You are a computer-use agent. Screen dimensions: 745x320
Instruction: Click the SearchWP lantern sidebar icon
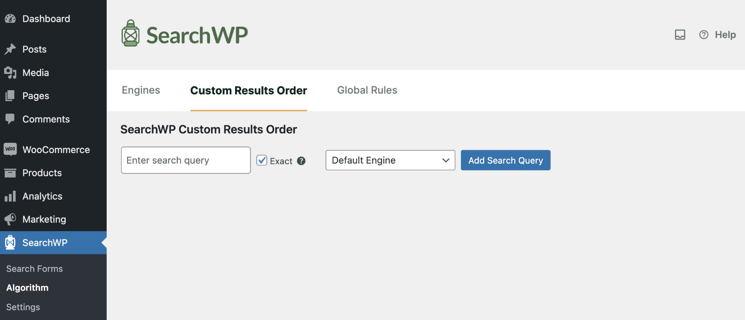(x=10, y=242)
